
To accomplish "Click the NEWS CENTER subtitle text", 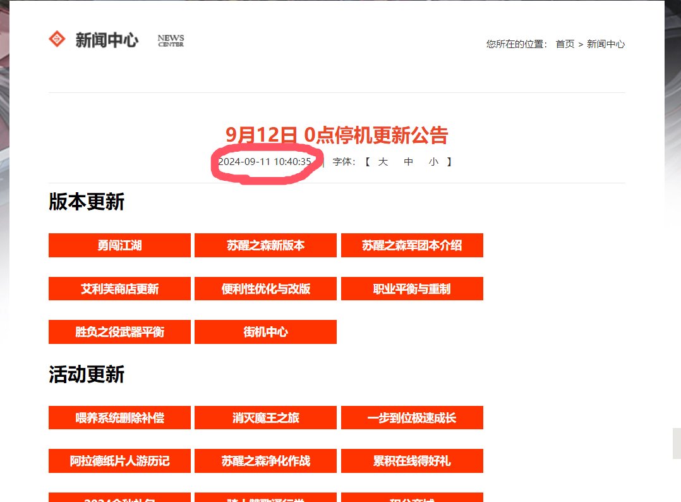I will (x=171, y=40).
